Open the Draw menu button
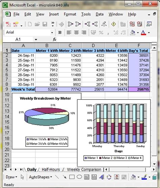 [x=11, y=177]
